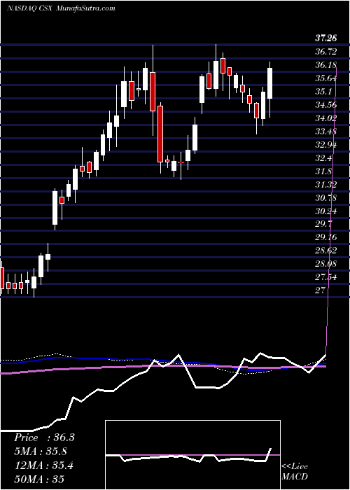Click the Price : 36.3 readout
This screenshot has height=490, width=350.
[44, 437]
